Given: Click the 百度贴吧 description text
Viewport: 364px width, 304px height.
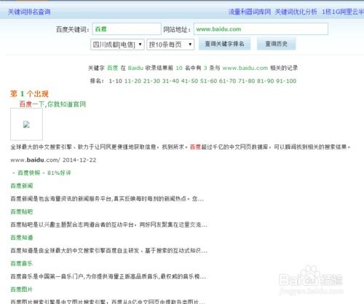Looking at the screenshot, I should 108,225.
